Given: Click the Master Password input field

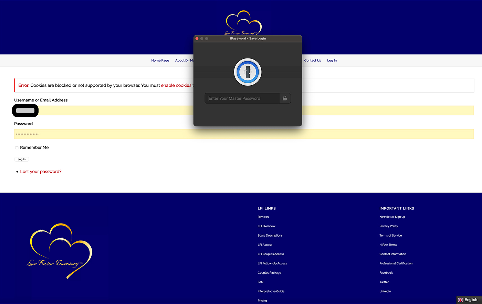Looking at the screenshot, I should [x=242, y=98].
